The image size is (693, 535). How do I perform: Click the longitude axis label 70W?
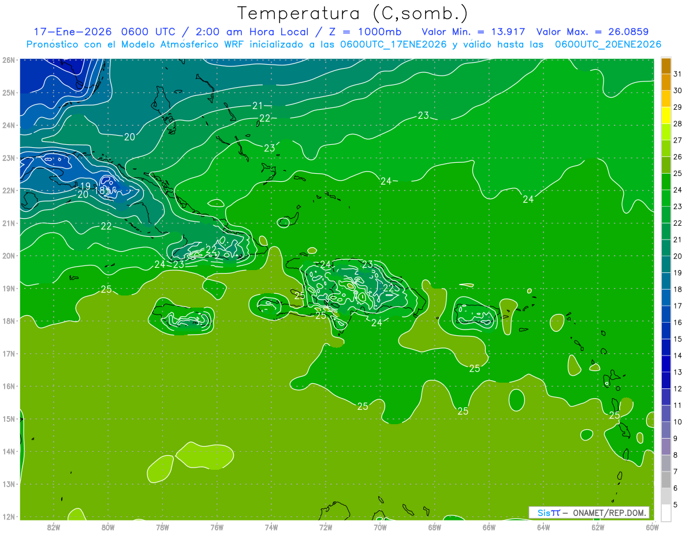pos(380,527)
